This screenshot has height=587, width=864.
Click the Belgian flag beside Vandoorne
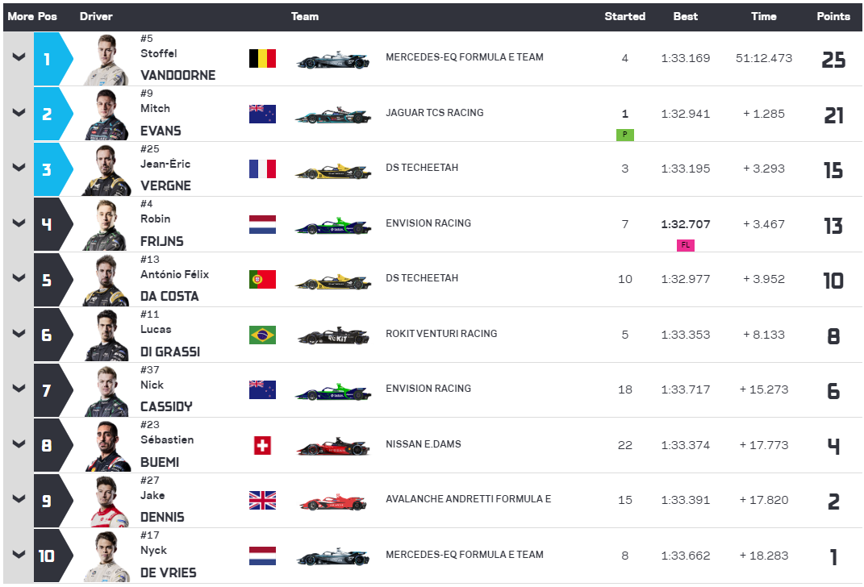tap(262, 58)
